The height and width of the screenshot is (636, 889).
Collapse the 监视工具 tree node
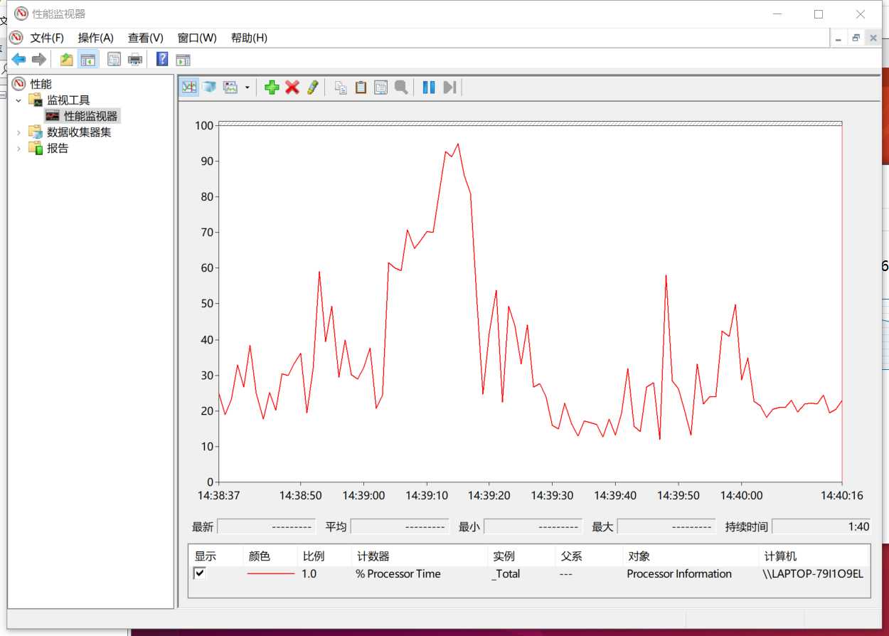pyautogui.click(x=18, y=100)
